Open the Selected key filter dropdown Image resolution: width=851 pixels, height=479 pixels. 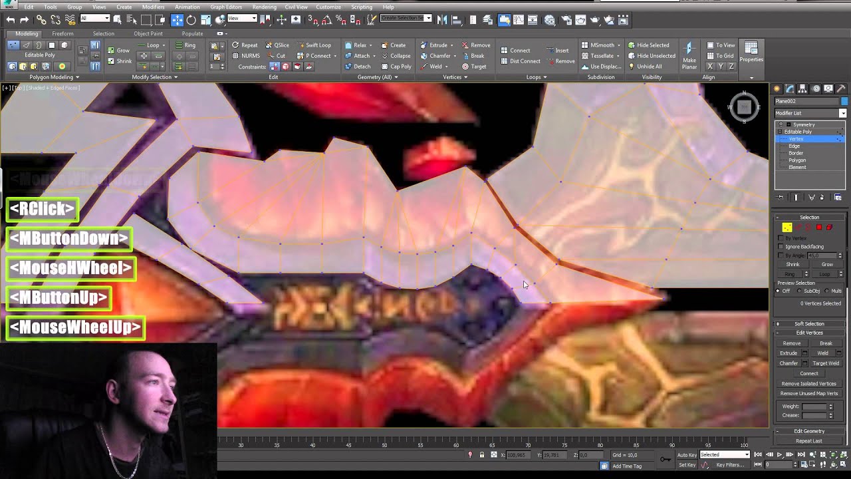click(x=724, y=454)
